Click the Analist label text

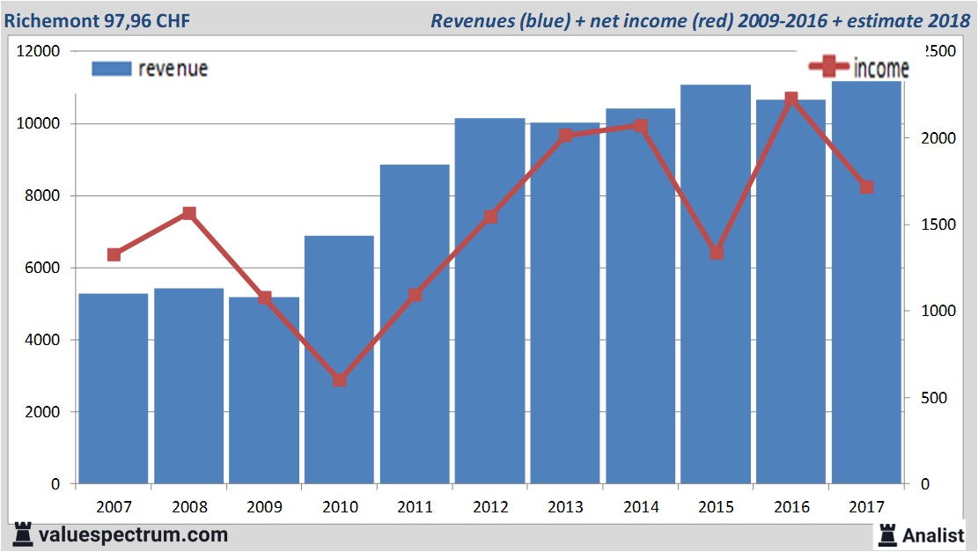933,534
